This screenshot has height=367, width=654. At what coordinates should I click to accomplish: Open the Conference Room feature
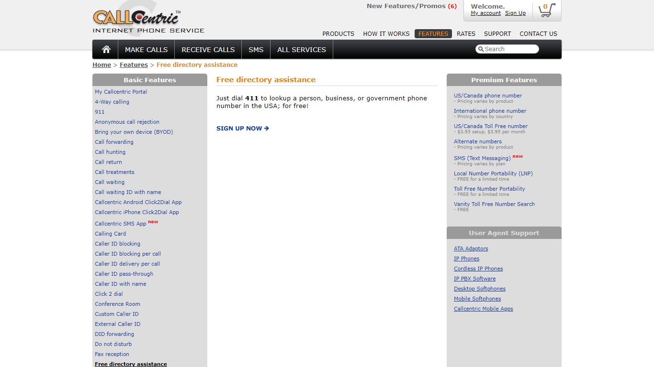click(x=117, y=304)
